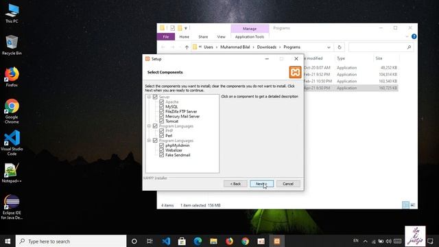Toggle the Server group checkbox
The image size is (439, 247).
click(x=155, y=97)
